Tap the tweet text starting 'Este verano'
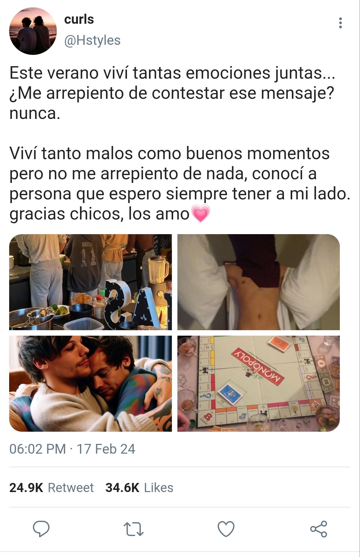 pyautogui.click(x=172, y=93)
